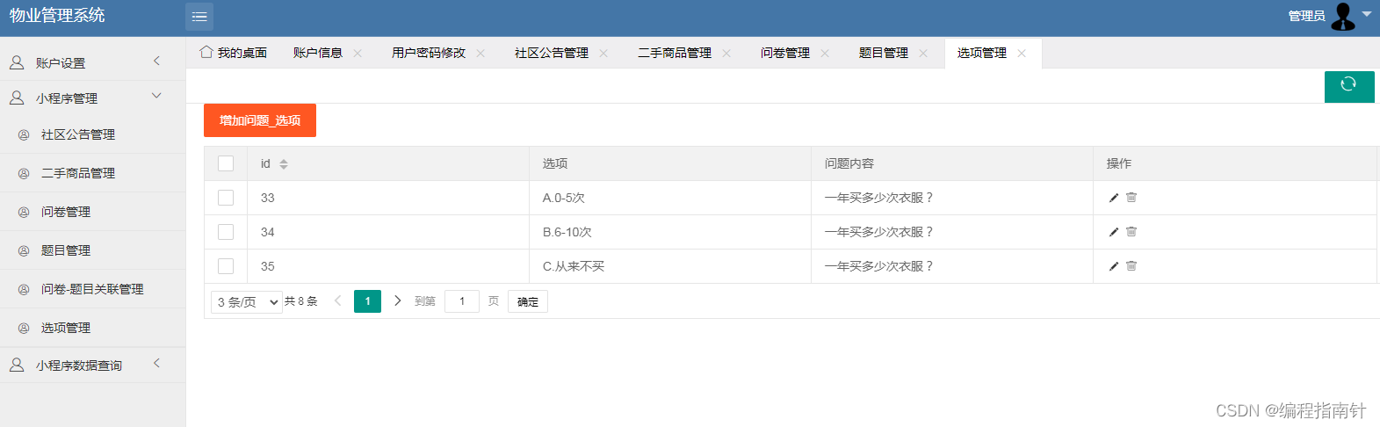Delete row 35 with the trash icon
This screenshot has height=427, width=1380.
(1131, 266)
